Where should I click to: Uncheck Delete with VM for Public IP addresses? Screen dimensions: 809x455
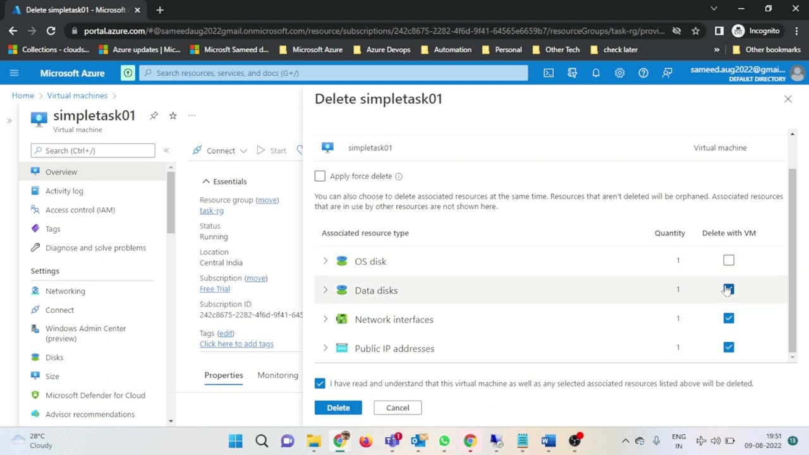pyautogui.click(x=729, y=348)
